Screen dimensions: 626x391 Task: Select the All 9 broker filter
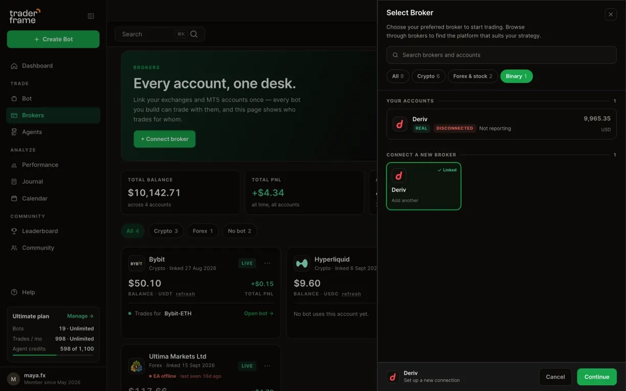tap(398, 76)
